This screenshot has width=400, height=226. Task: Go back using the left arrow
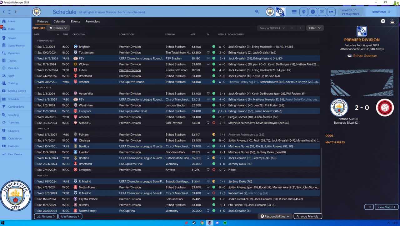click(x=3, y=12)
